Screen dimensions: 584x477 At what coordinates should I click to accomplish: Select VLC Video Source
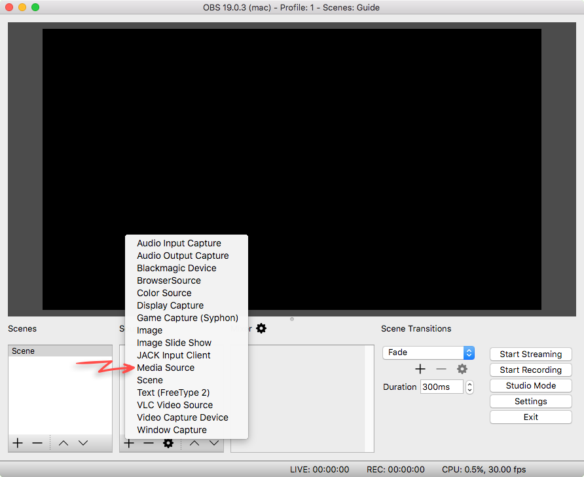[x=187, y=405]
